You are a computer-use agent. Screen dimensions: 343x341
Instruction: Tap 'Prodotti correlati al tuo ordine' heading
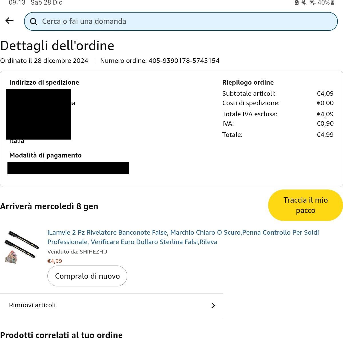(x=61, y=335)
